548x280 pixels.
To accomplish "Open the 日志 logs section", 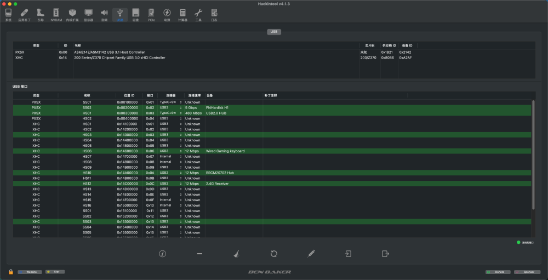I will (214, 15).
